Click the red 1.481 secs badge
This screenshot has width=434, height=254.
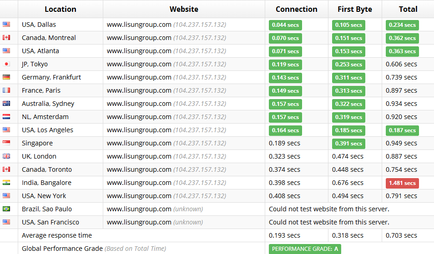pyautogui.click(x=402, y=183)
